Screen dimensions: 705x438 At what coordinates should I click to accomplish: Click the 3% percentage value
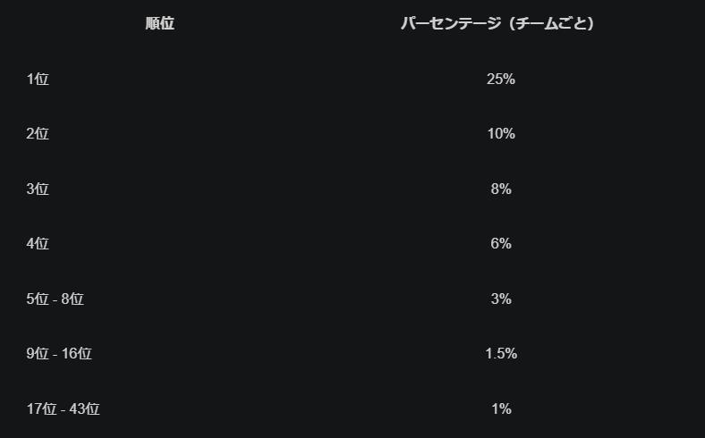[500, 299]
